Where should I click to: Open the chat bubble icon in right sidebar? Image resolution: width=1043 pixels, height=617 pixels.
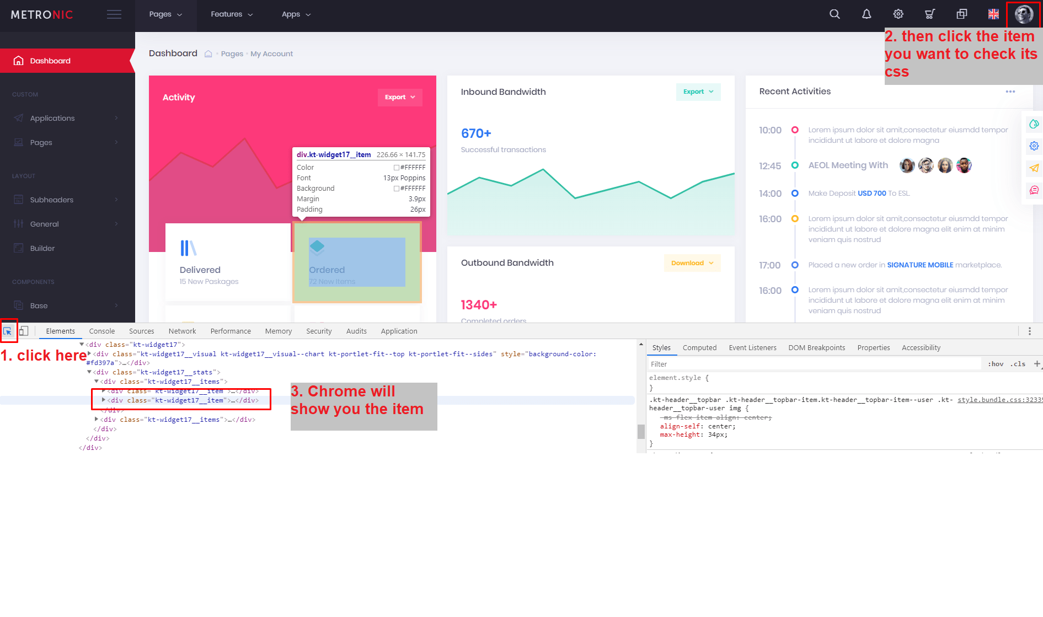[1034, 190]
